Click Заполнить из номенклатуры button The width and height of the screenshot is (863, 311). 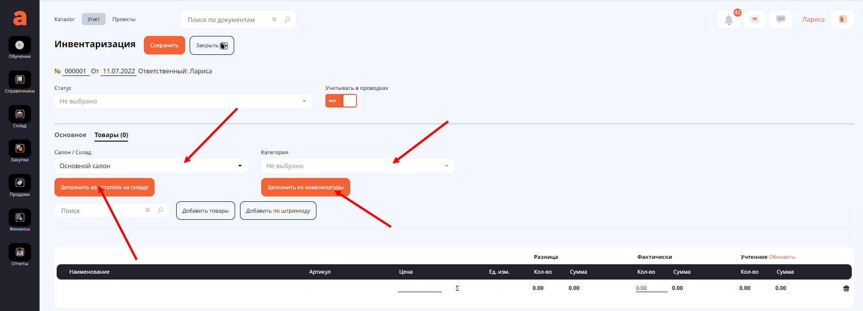305,187
